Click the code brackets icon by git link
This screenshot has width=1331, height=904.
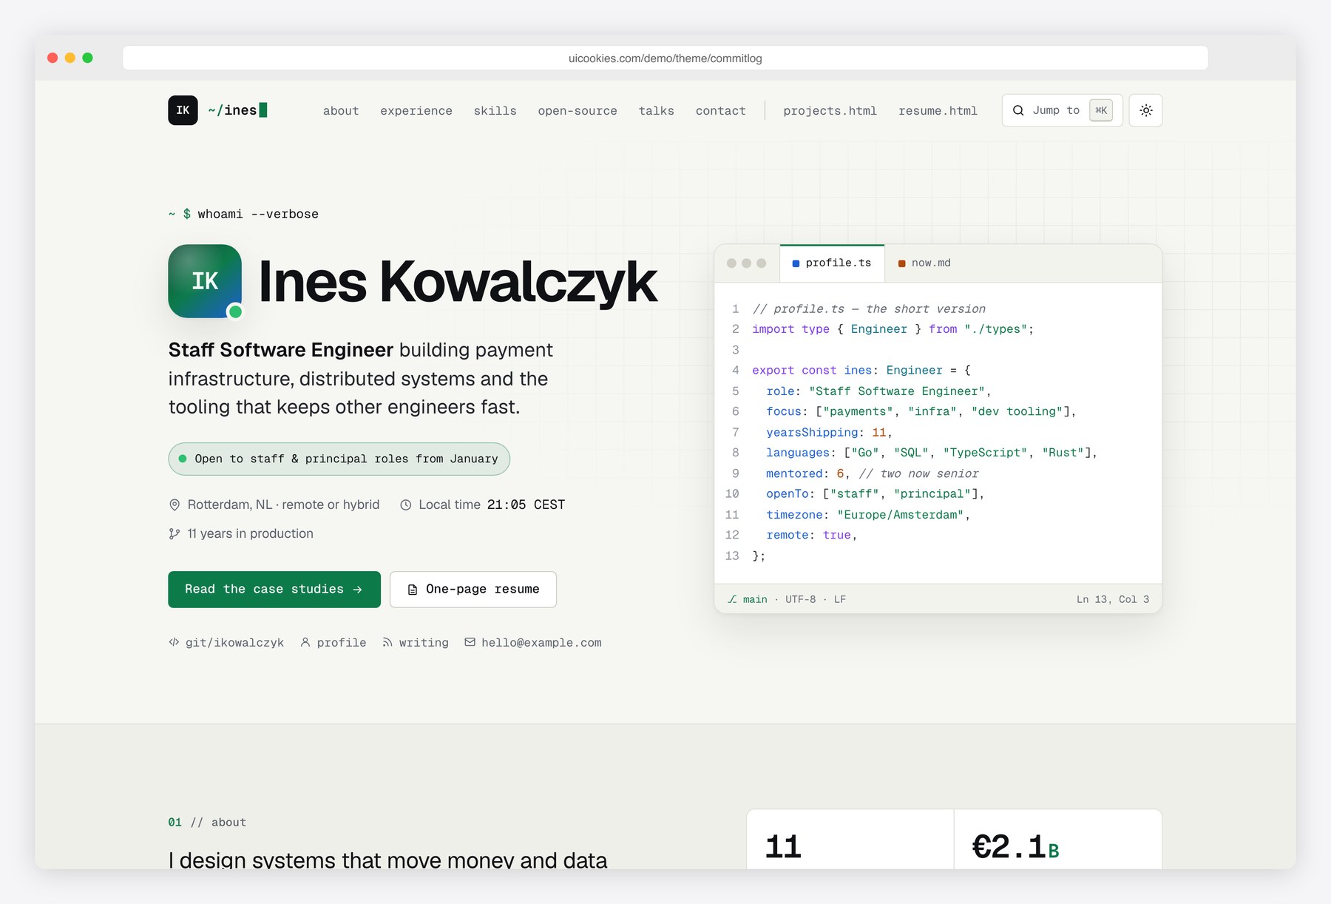174,642
